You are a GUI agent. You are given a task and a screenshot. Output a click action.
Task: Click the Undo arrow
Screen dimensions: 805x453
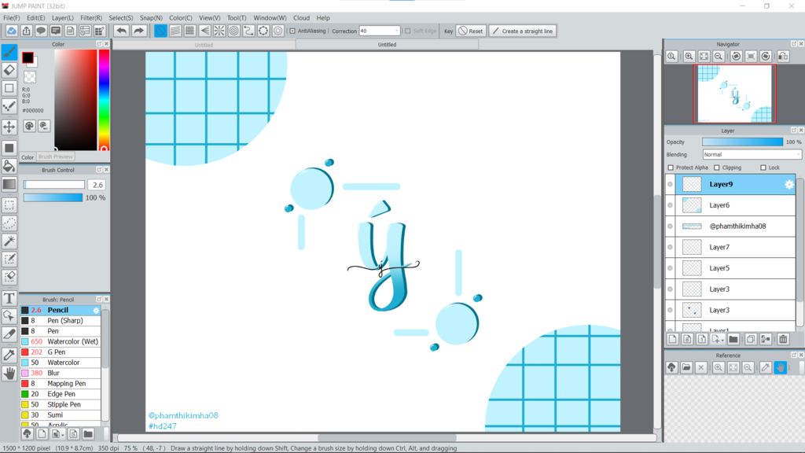pyautogui.click(x=121, y=31)
